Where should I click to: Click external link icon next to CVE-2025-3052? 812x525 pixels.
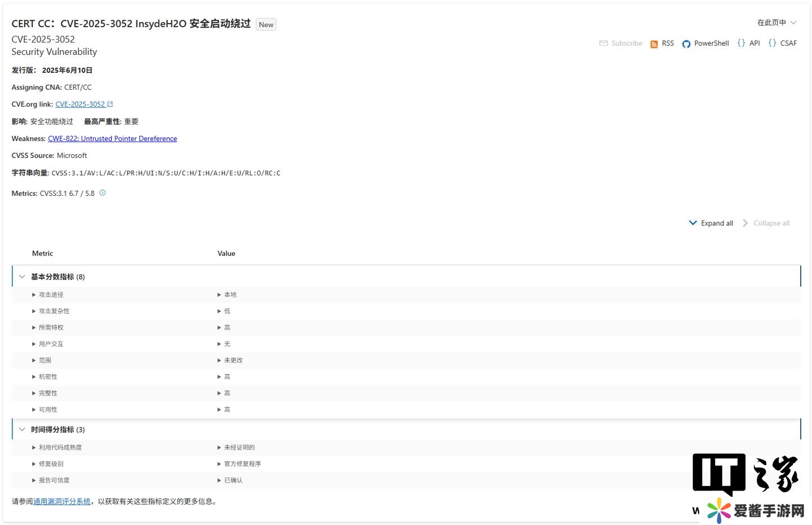[110, 104]
